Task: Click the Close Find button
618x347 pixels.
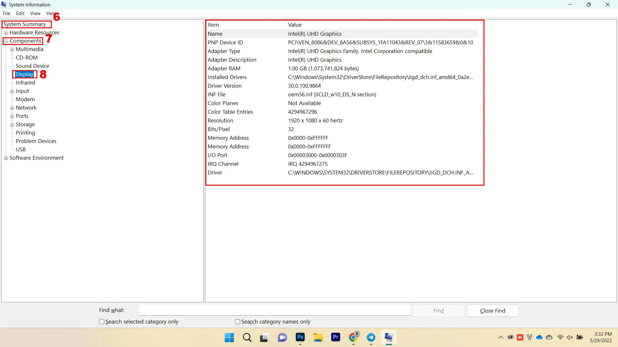Action: pyautogui.click(x=492, y=311)
